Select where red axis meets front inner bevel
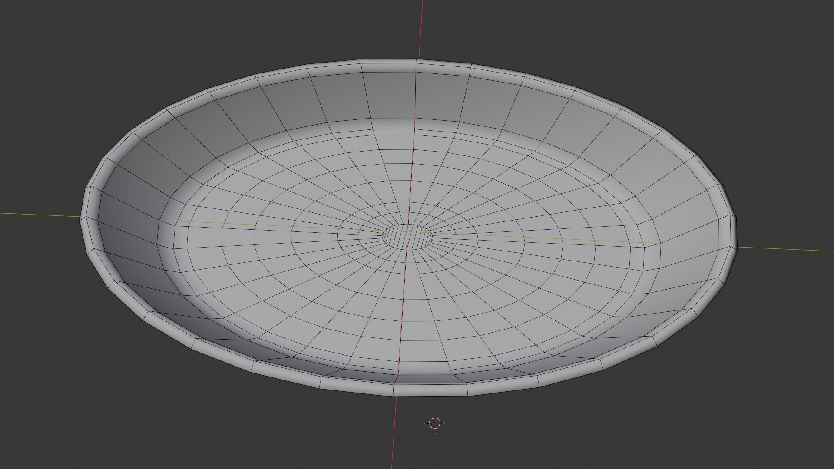Screen dimensions: 834x469 click(397, 373)
